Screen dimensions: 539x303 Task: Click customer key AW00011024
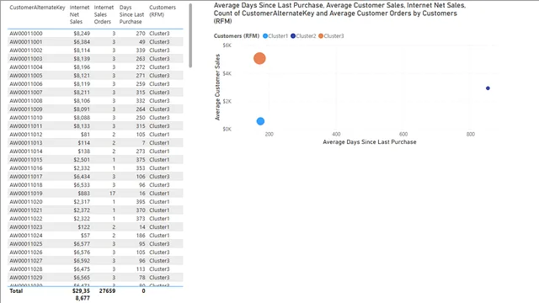(x=26, y=236)
